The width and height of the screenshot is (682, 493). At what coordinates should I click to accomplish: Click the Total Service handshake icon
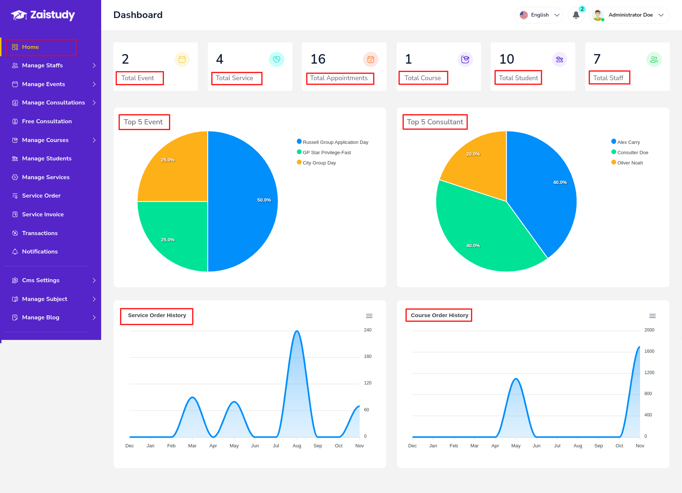[x=277, y=59]
